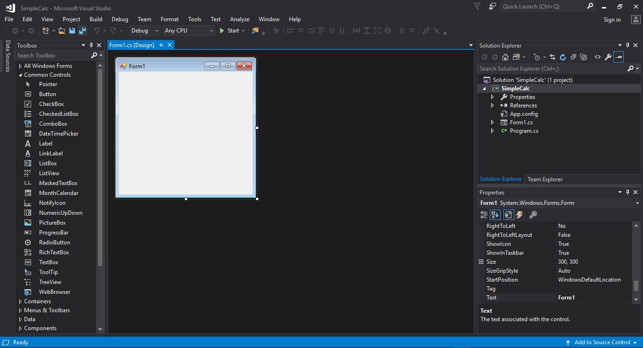This screenshot has width=643, height=348.
Task: Switch to the Team Explorer tab
Action: [544, 179]
